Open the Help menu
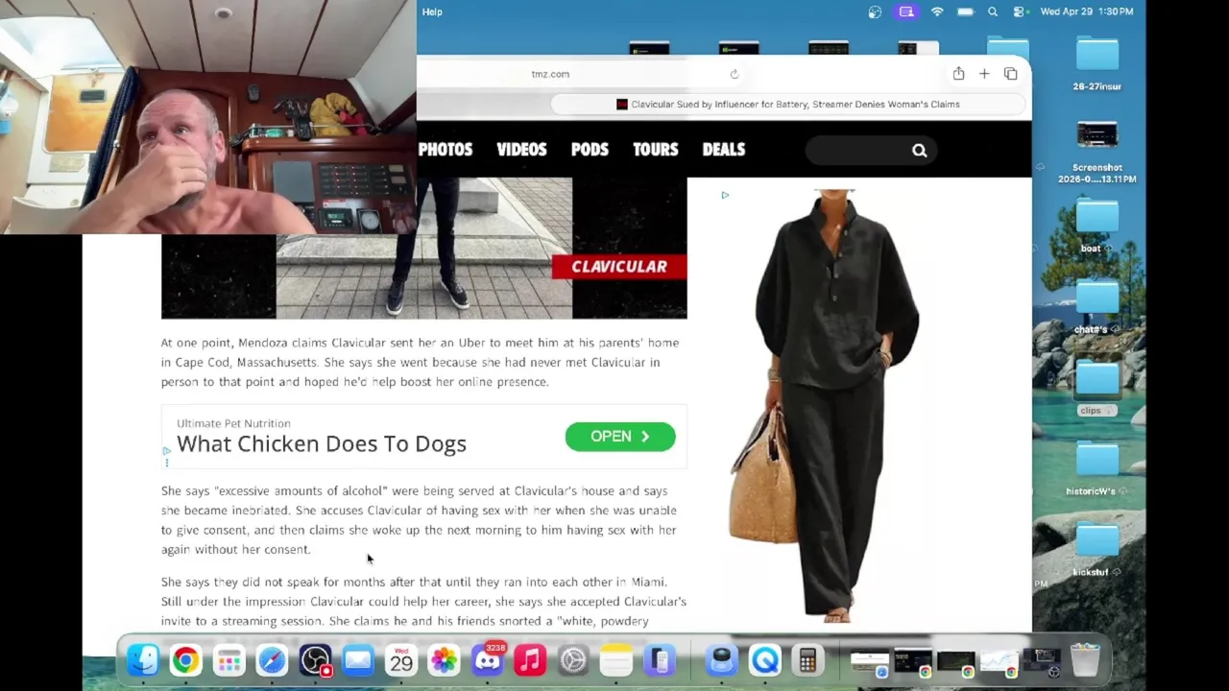The height and width of the screenshot is (691, 1229). pos(432,12)
